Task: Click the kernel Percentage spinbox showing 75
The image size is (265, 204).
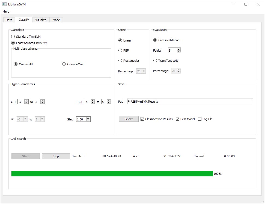Action: tap(141, 71)
